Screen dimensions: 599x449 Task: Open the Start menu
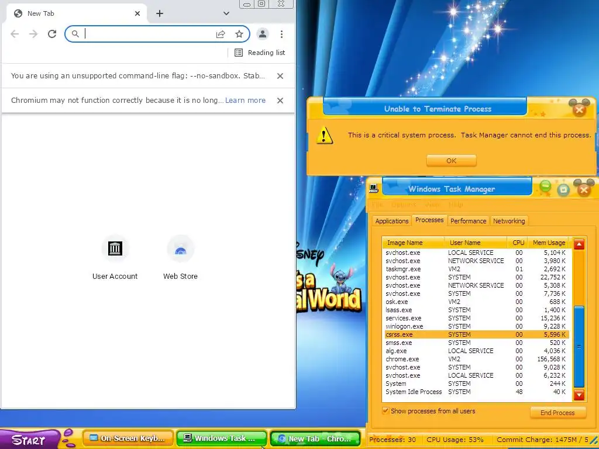point(30,440)
